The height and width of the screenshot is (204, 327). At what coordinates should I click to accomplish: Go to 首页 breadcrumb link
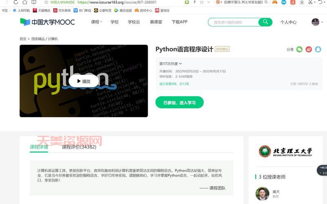click(23, 39)
